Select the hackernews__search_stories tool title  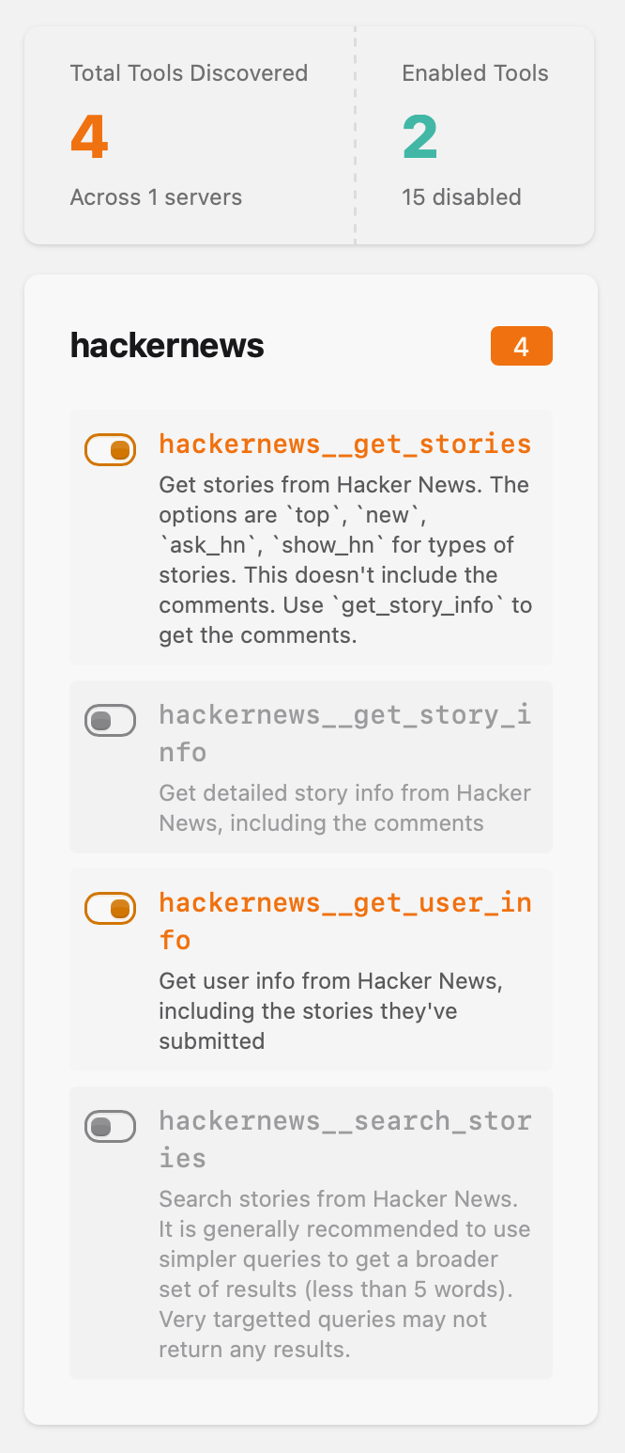[344, 1139]
